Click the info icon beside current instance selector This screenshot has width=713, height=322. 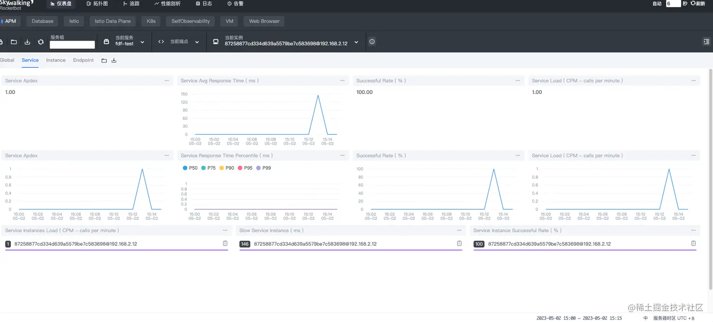[x=372, y=42]
